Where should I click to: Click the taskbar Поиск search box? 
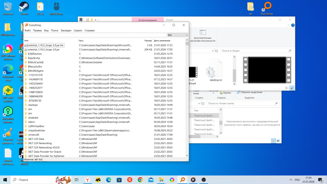(x=41, y=180)
